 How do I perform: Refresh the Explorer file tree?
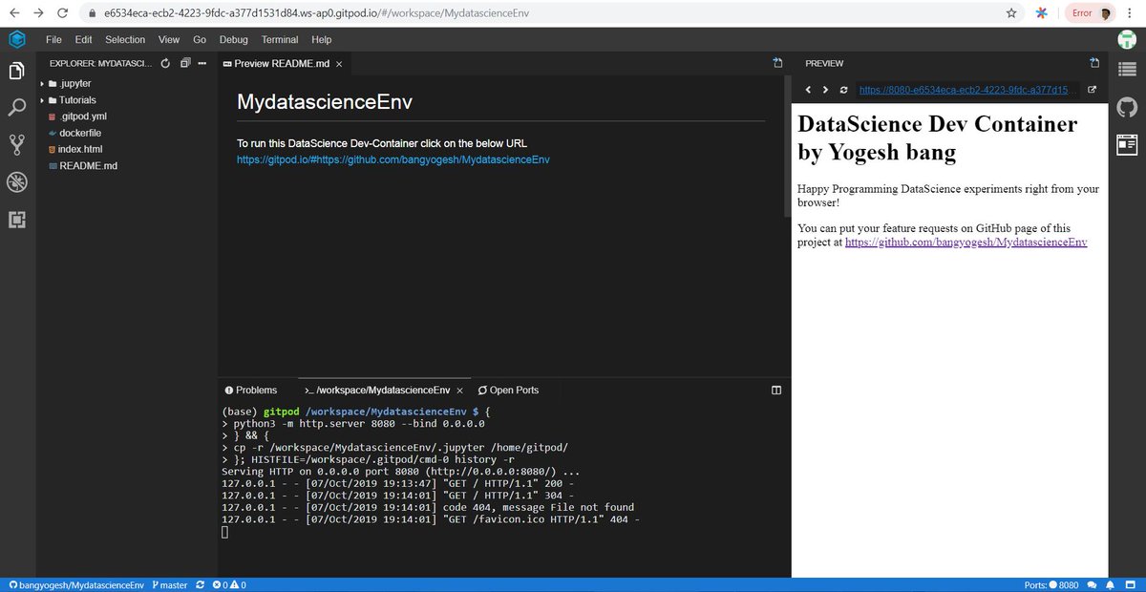pyautogui.click(x=164, y=63)
